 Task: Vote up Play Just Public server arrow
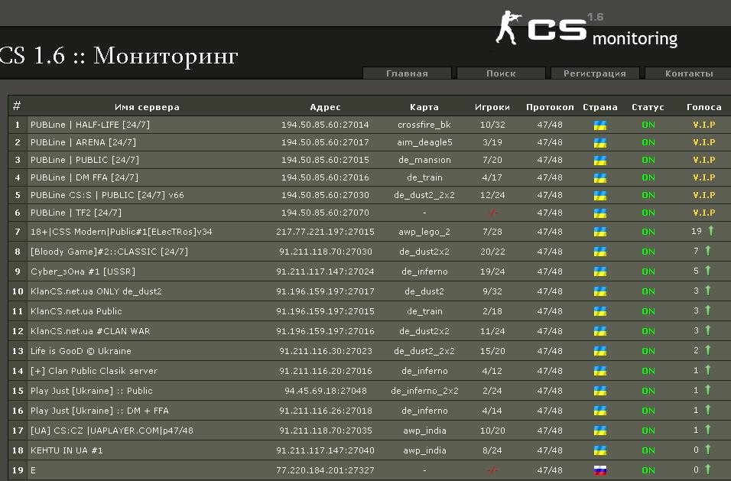[x=708, y=390]
